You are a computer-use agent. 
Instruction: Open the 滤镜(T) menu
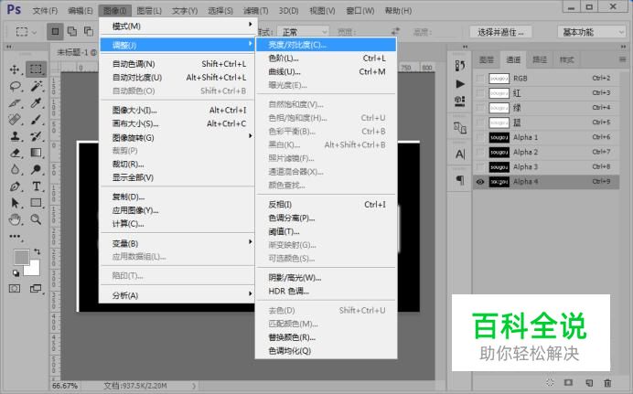(x=255, y=10)
